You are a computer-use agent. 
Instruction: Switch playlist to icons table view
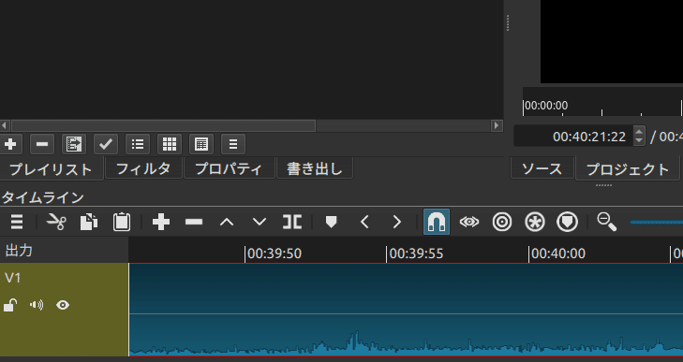tap(201, 144)
